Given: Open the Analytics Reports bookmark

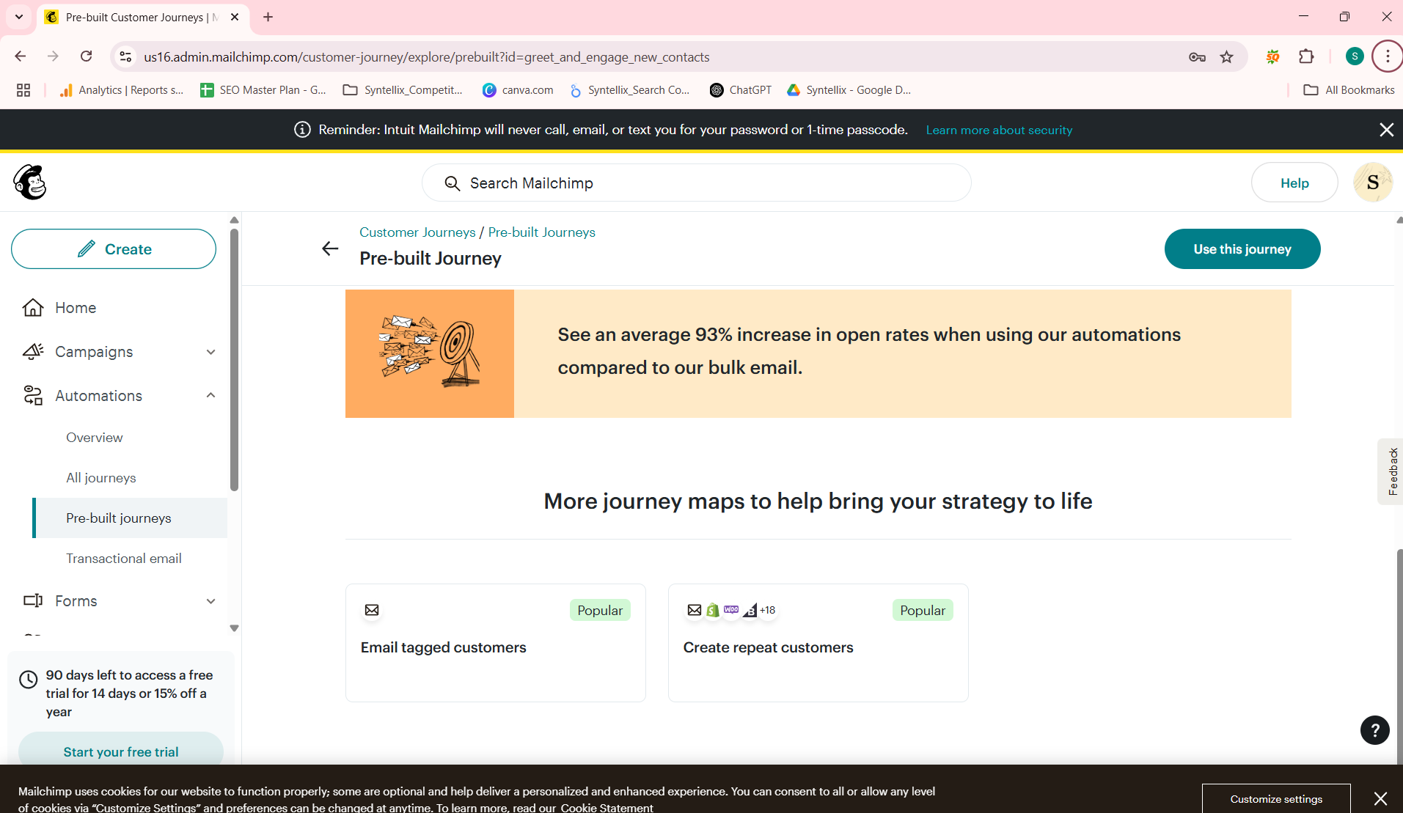Looking at the screenshot, I should [122, 90].
